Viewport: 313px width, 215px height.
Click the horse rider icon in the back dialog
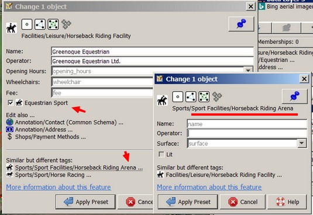coord(11,28)
